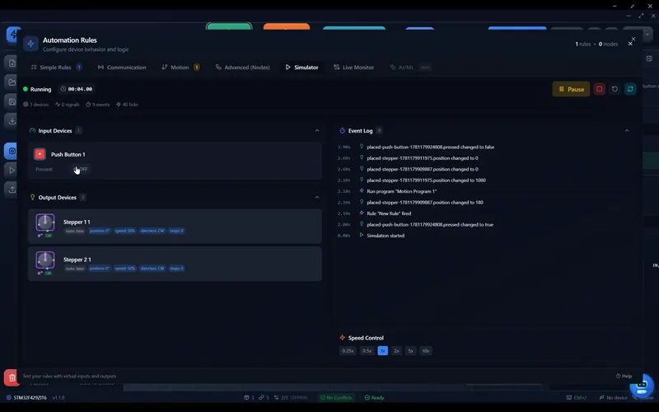
Task: Click the Speed Control lightning icon
Action: click(x=342, y=338)
